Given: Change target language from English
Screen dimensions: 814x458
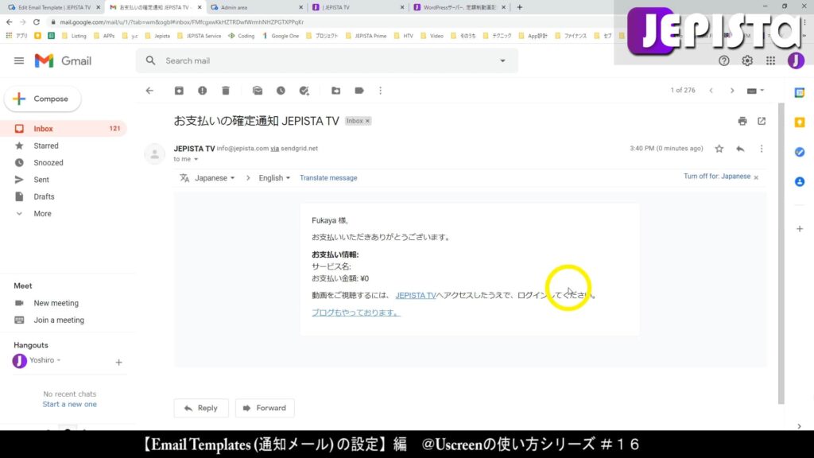Looking at the screenshot, I should point(274,178).
